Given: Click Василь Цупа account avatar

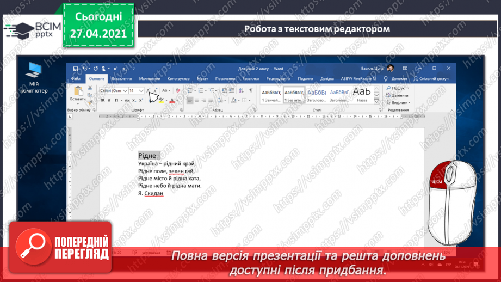Looking at the screenshot, I should click(391, 68).
